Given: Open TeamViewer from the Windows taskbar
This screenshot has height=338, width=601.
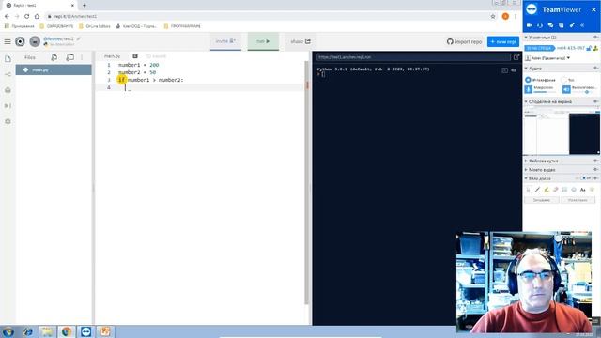Looking at the screenshot, I should 85,331.
